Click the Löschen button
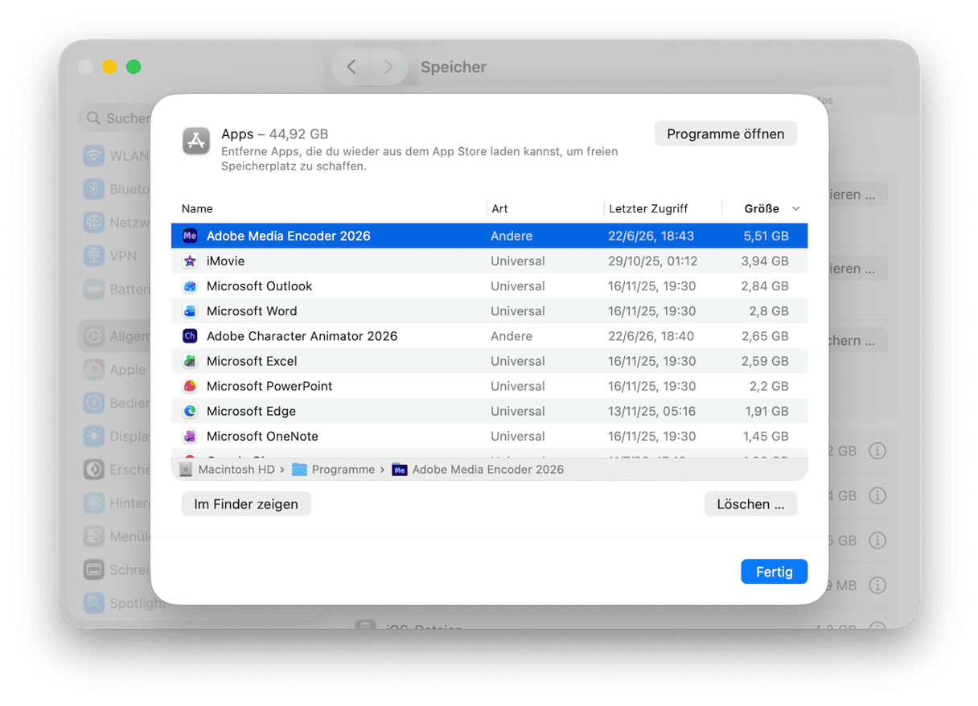 point(750,504)
